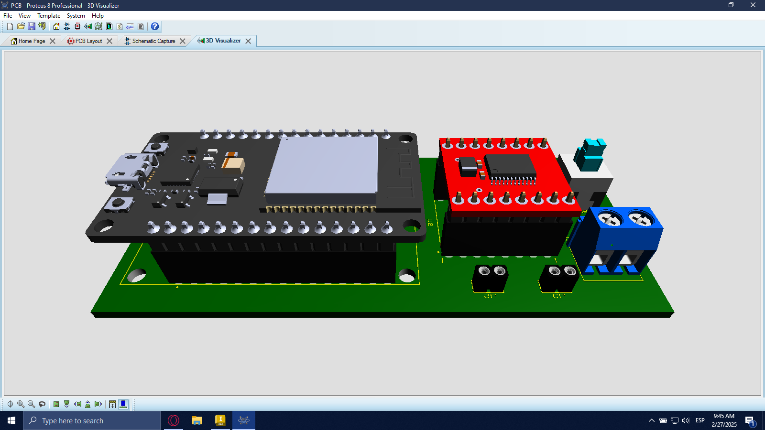
Task: Open Project Notes from the document icon
Action: click(141, 27)
